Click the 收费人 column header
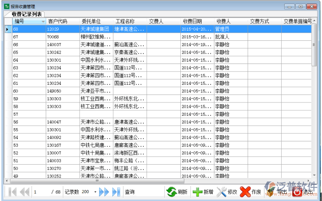This screenshot has width=322, height=201. pos(231,21)
